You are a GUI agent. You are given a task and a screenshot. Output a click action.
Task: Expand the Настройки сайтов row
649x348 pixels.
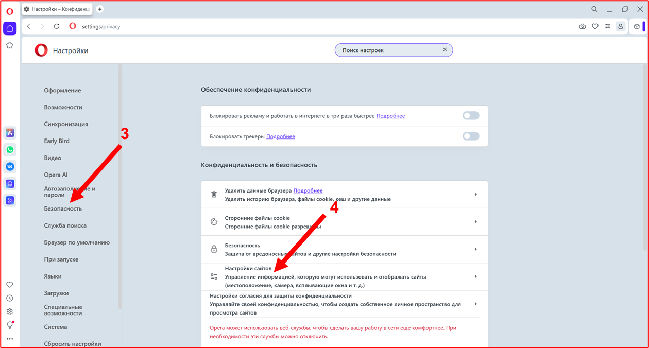tap(344, 276)
